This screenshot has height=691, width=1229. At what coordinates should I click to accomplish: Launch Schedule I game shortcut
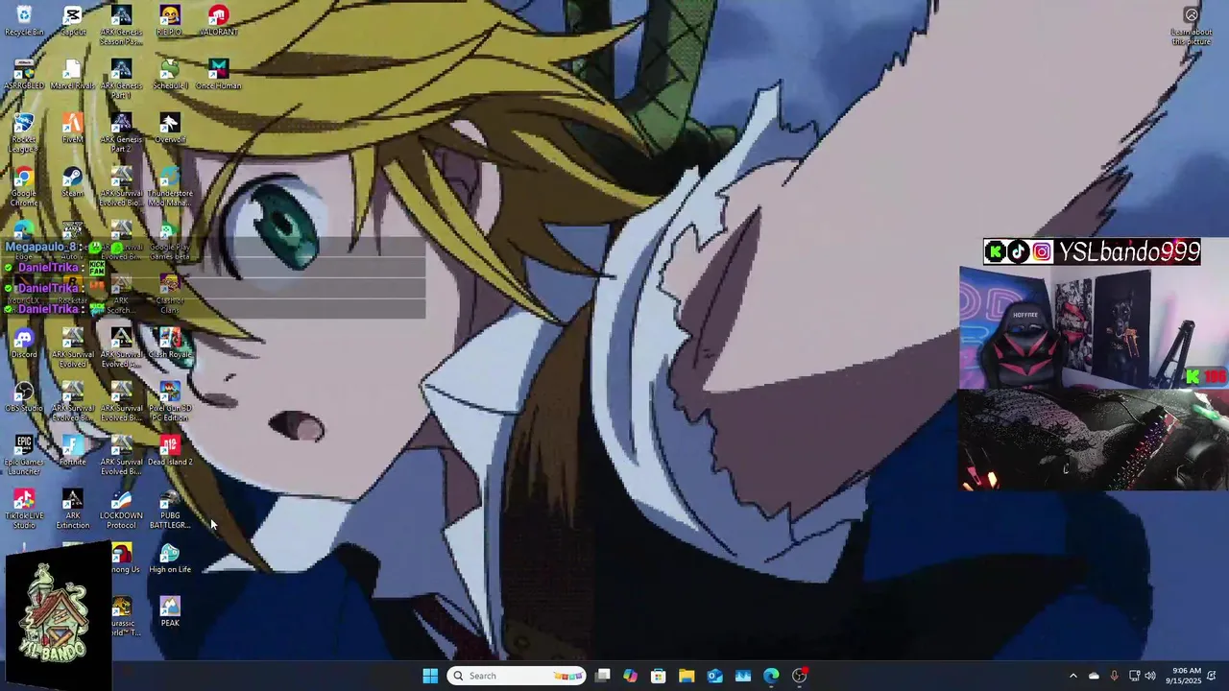pos(170,74)
